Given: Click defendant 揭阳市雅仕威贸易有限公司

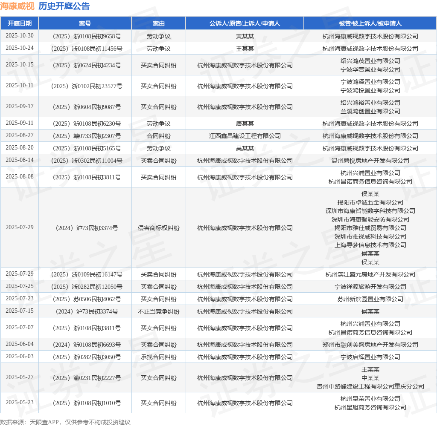Looking at the screenshot, I should click(x=370, y=228).
